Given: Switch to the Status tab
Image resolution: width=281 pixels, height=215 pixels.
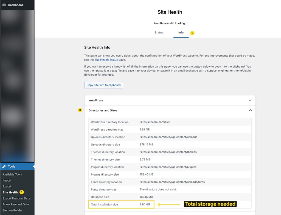Looking at the screenshot, I should coord(159,33).
